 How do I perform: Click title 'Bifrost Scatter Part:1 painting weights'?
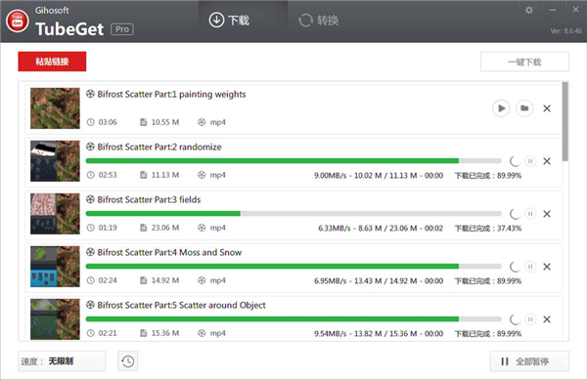pyautogui.click(x=171, y=94)
